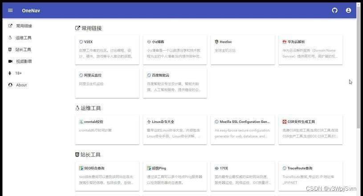This screenshot has height=196, width=363.
Task: Click the 17CE eye favicon
Action: pyautogui.click(x=216, y=168)
